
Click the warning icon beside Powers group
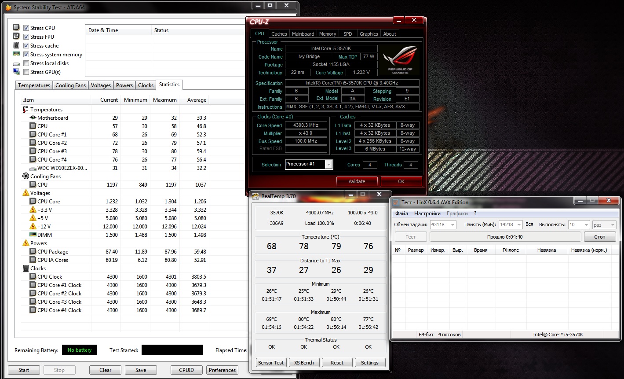[26, 243]
